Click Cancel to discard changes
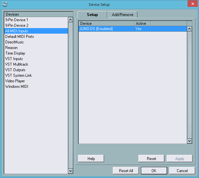 (x=182, y=171)
